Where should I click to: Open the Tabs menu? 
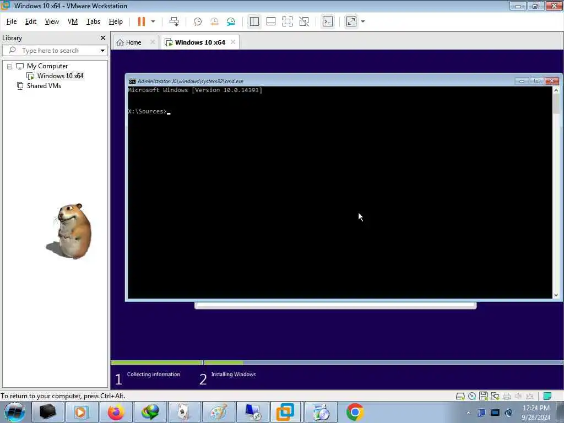(x=93, y=21)
